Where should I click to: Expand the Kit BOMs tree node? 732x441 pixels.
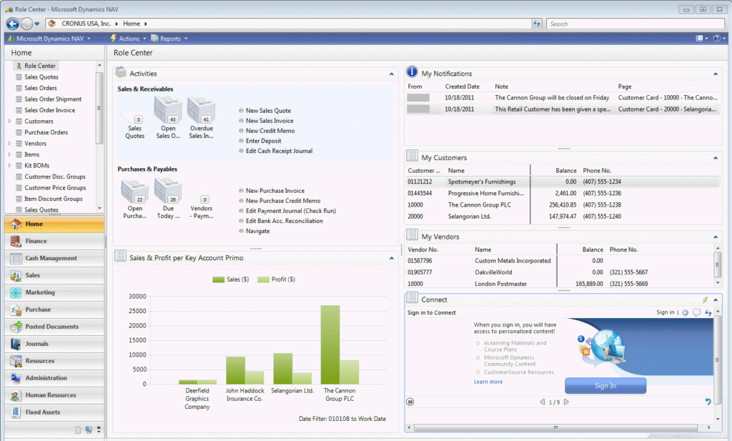point(9,166)
